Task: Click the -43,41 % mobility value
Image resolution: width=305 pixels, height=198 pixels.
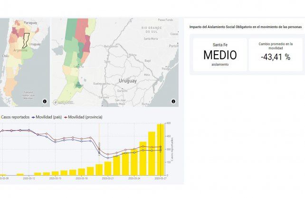Action: click(x=276, y=57)
